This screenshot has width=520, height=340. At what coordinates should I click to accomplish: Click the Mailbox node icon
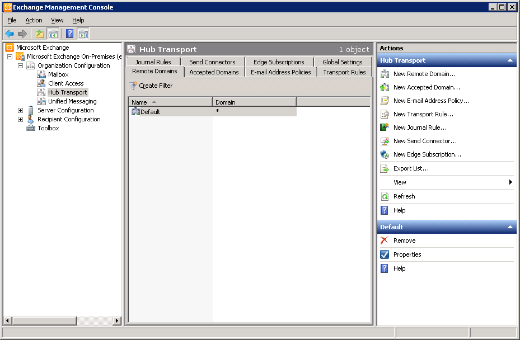point(41,74)
